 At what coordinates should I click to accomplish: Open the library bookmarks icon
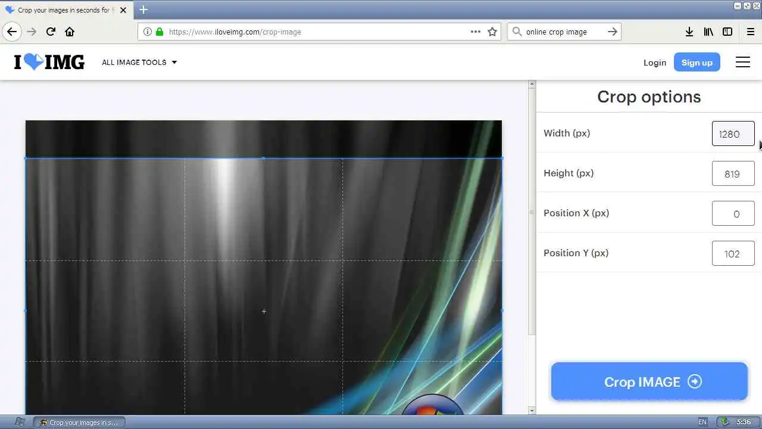[x=708, y=32]
